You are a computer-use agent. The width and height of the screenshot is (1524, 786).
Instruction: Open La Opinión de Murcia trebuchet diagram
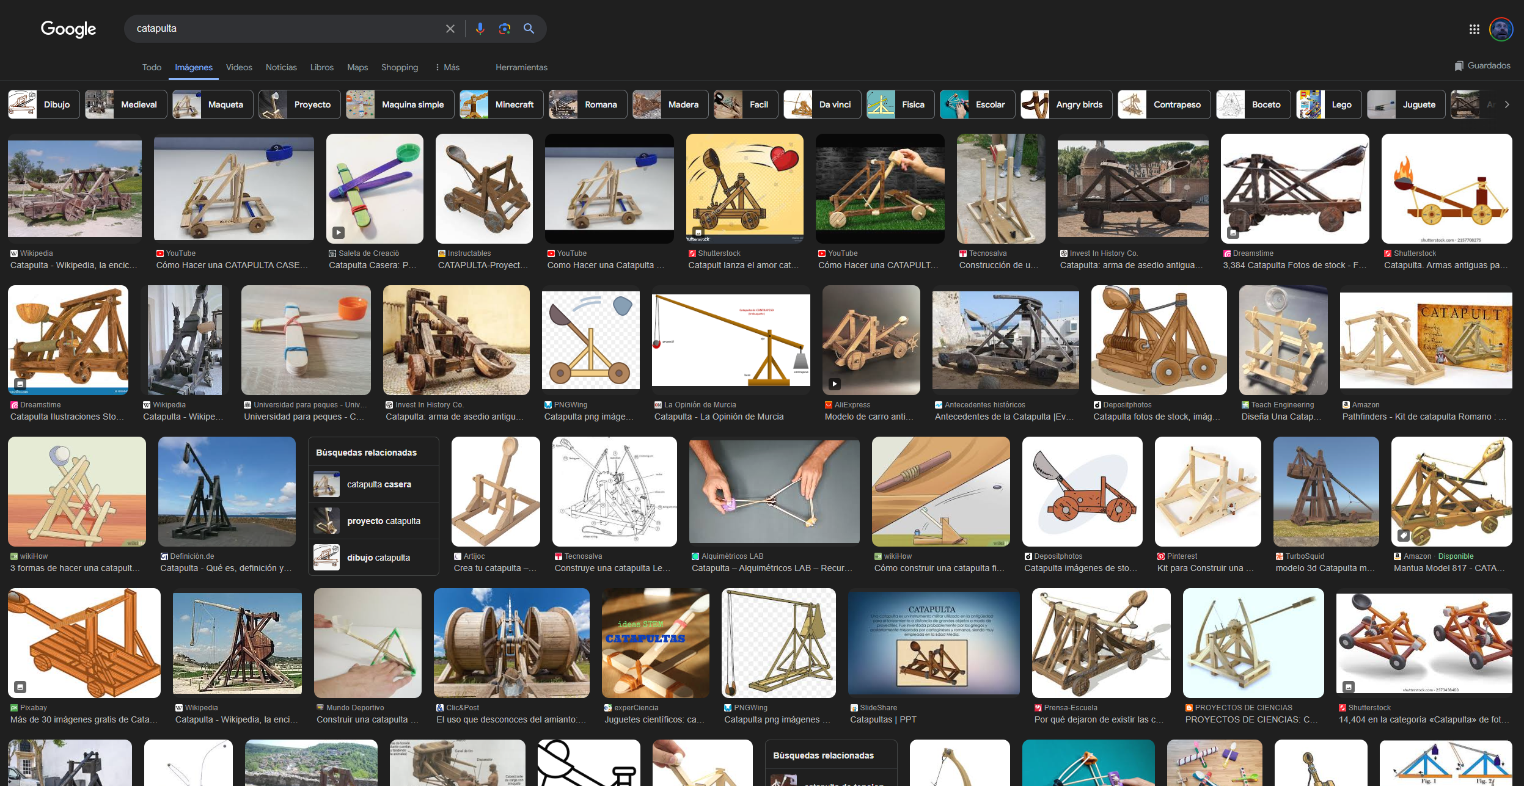tap(731, 340)
